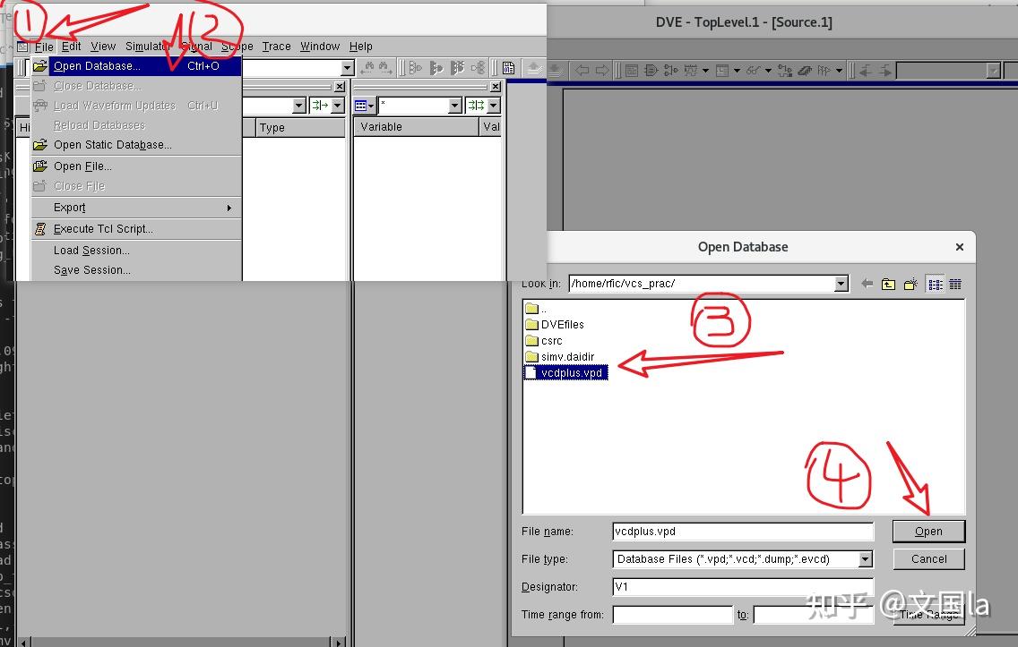Open the Trace menu

point(276,47)
